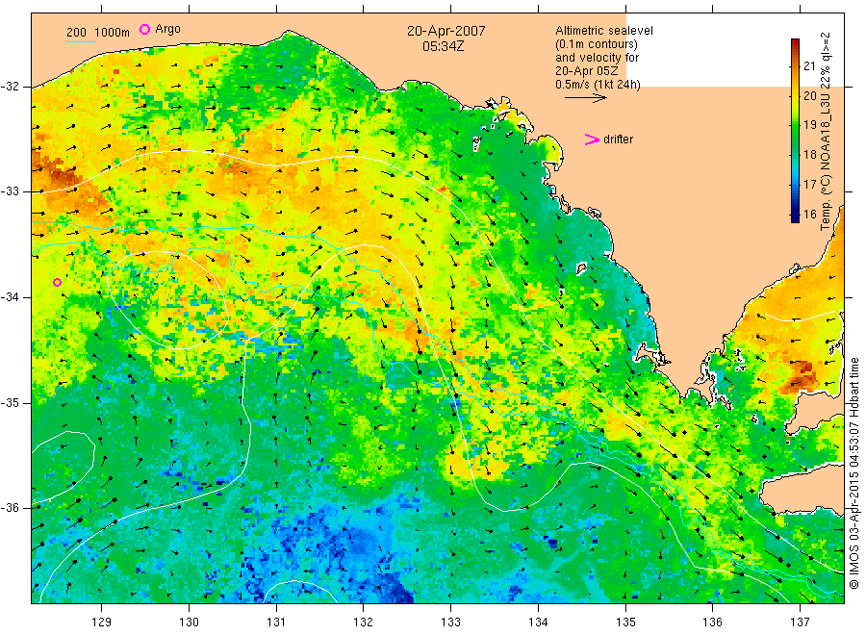Click the 137 longitude axis label
866x635 pixels.
tap(800, 622)
